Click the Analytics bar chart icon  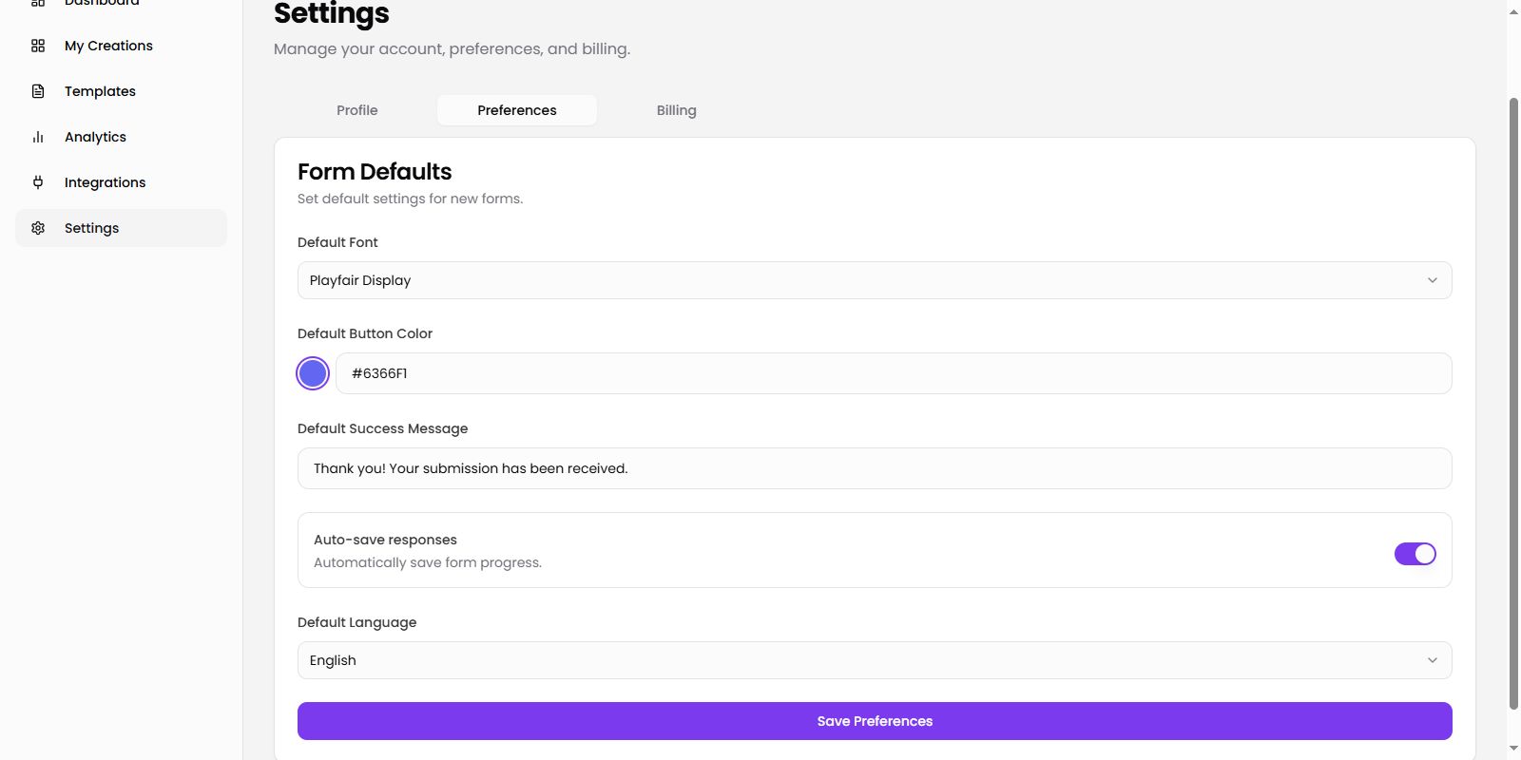point(38,137)
